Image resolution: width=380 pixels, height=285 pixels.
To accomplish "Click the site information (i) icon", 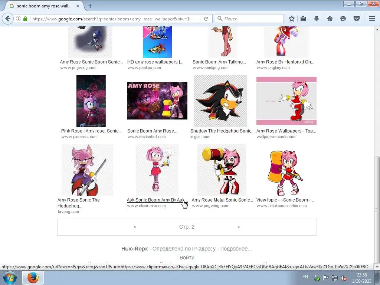I will (x=19, y=19).
